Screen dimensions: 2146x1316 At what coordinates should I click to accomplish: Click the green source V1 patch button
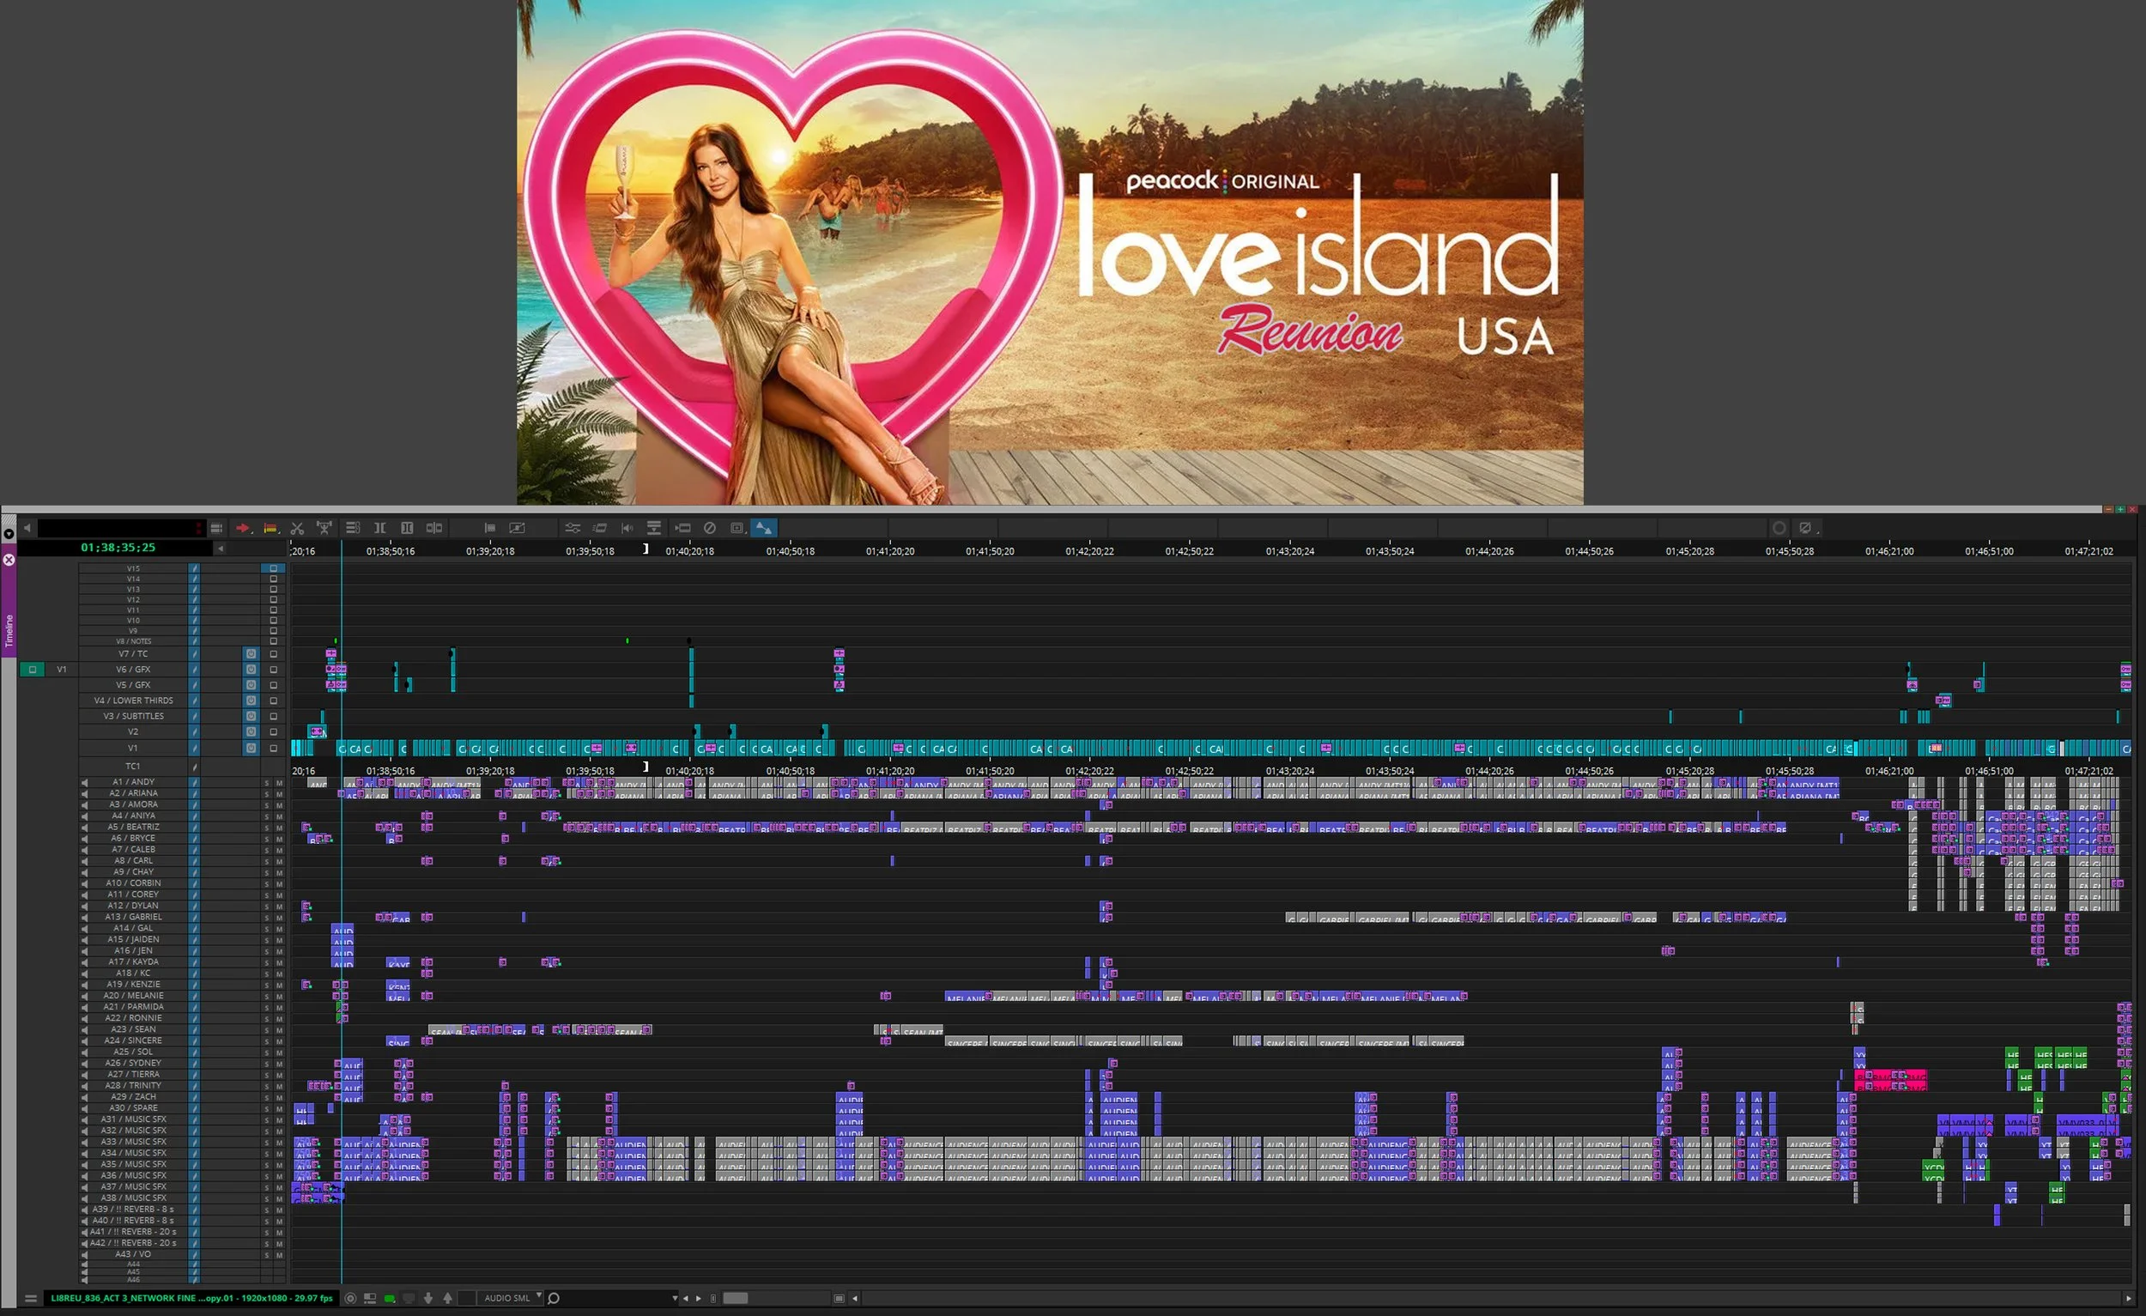click(33, 670)
